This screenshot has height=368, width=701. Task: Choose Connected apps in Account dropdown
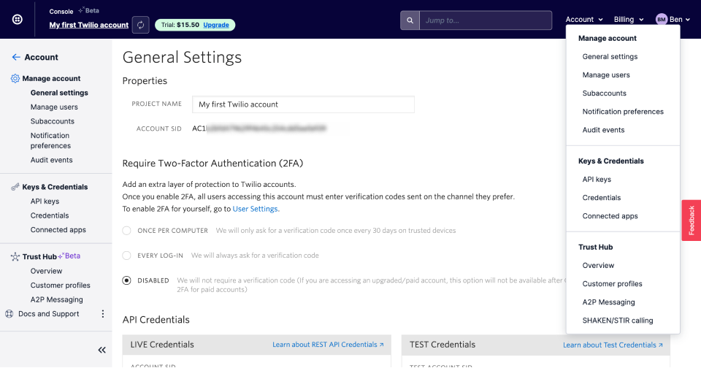coord(610,216)
